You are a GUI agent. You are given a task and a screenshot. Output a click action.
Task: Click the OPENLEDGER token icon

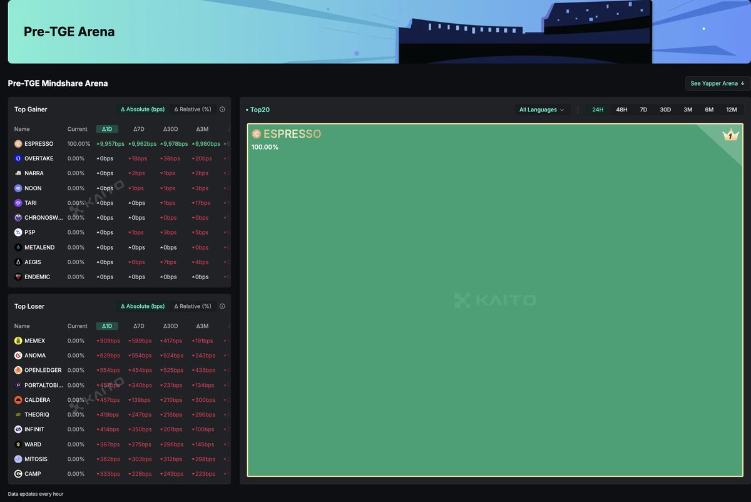[18, 371]
